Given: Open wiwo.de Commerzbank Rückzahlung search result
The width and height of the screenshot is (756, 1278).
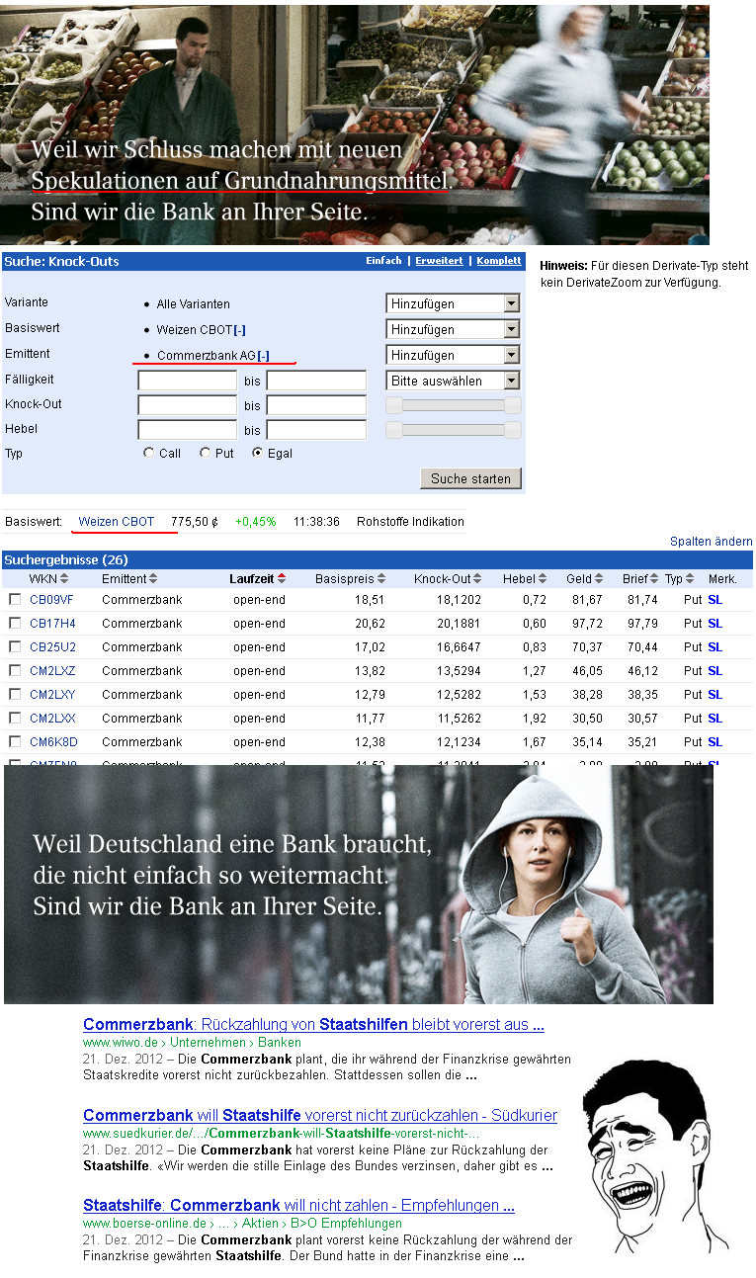Looking at the screenshot, I should pyautogui.click(x=313, y=1025).
